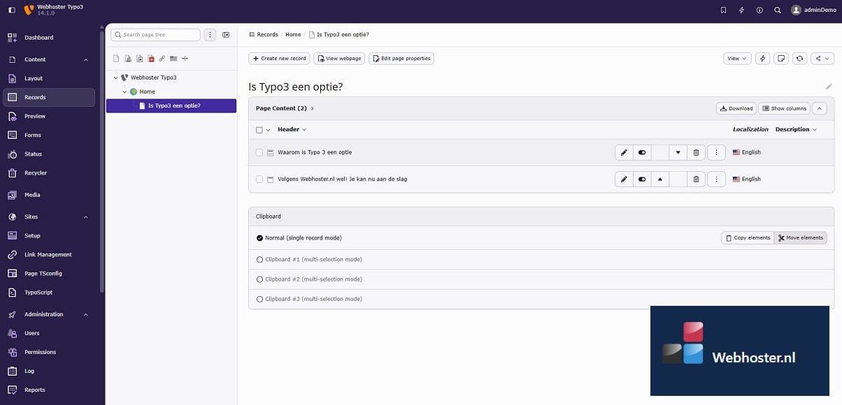The image size is (842, 405).
Task: Edit the record 'Waarom is Typo 3 een optie'
Action: coord(623,152)
